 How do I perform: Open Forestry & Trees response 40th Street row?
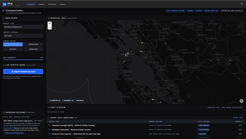(x=145, y=134)
